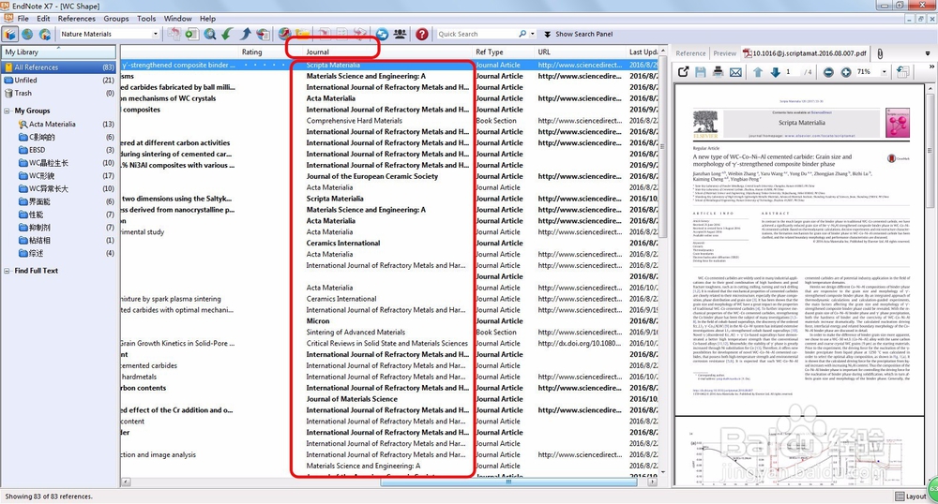Select the Trash group
Screen dimensions: 938x504
coord(59,93)
